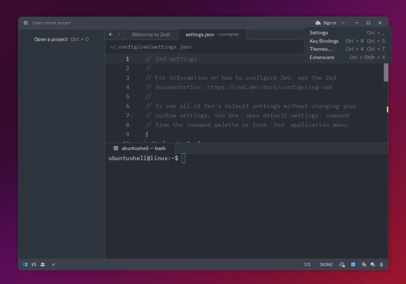Click the Sign in button
This screenshot has height=284, width=406.
click(x=326, y=23)
